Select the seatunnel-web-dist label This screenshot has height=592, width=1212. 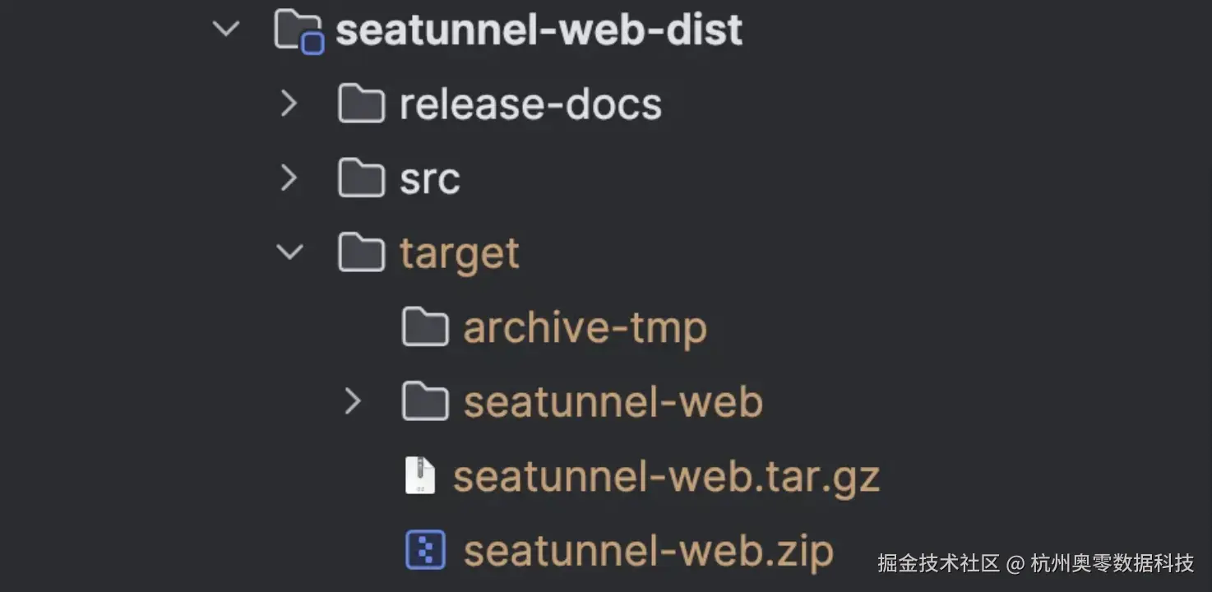tap(539, 30)
